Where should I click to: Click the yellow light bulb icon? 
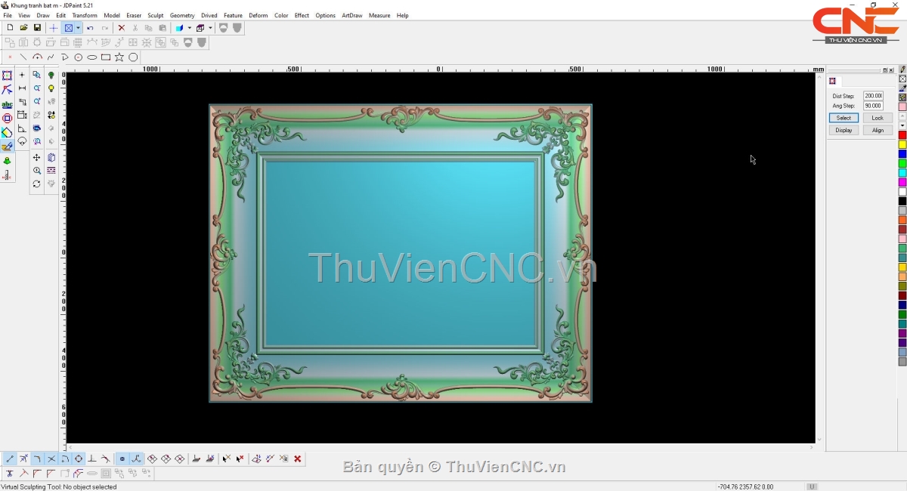point(51,88)
